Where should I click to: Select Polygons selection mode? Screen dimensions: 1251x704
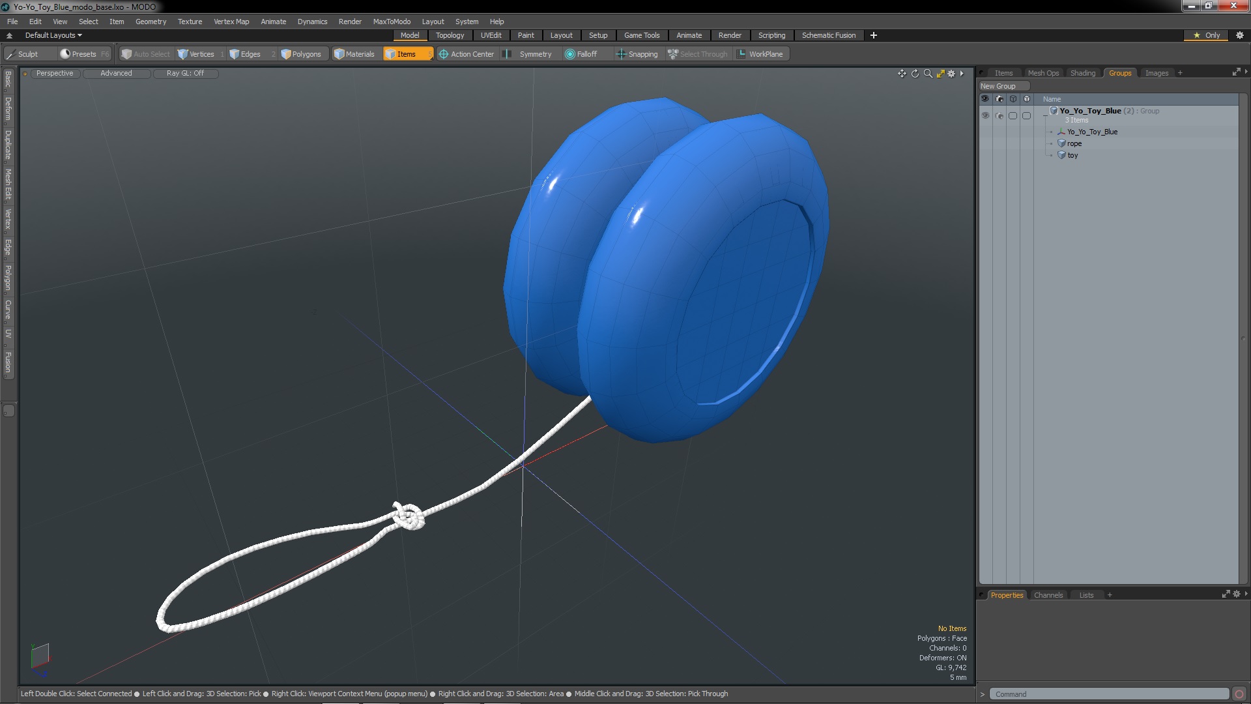301,54
